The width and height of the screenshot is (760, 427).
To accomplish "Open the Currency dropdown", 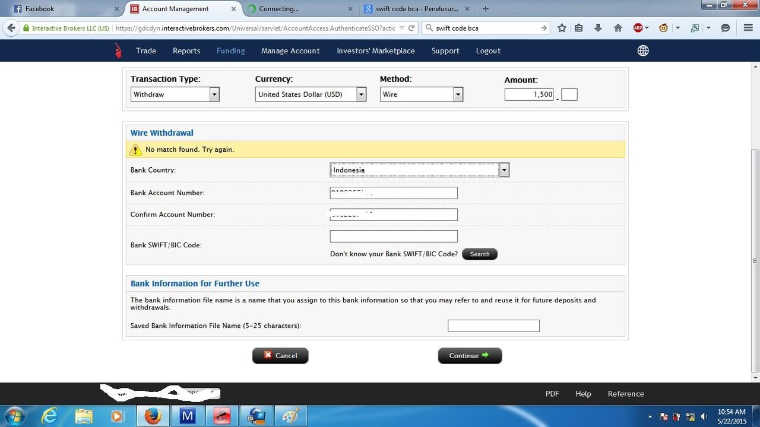I will click(x=311, y=94).
